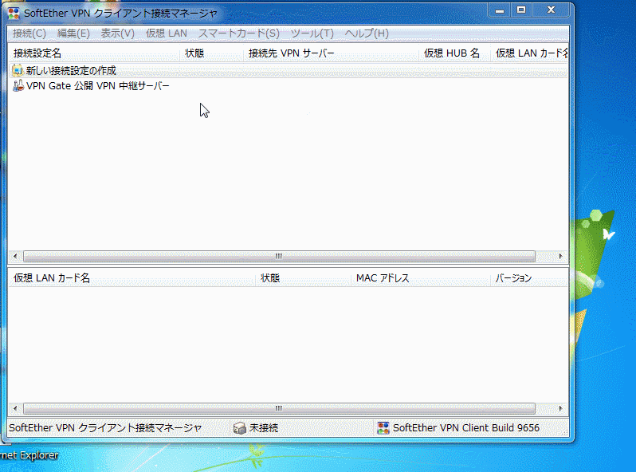Click the SoftEther VPN title bar app icon
This screenshot has height=472, width=636.
(14, 14)
